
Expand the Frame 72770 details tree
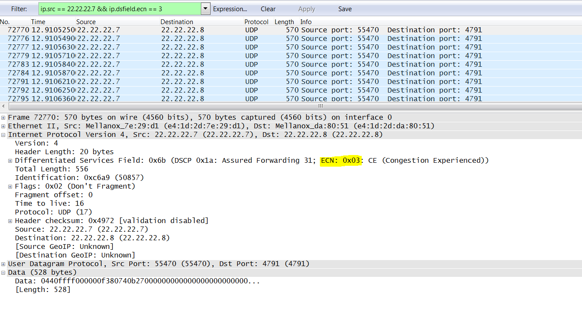tap(3, 117)
